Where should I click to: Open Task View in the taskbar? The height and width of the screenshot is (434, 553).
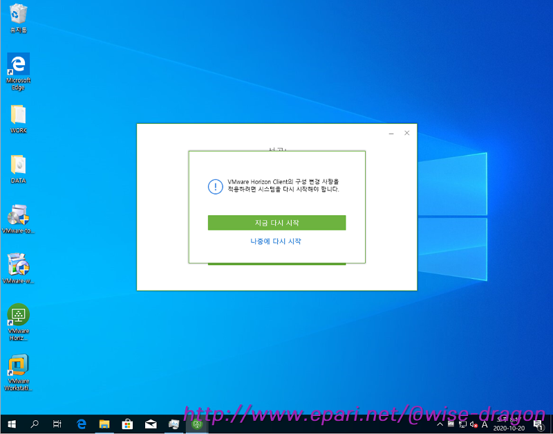(57, 424)
